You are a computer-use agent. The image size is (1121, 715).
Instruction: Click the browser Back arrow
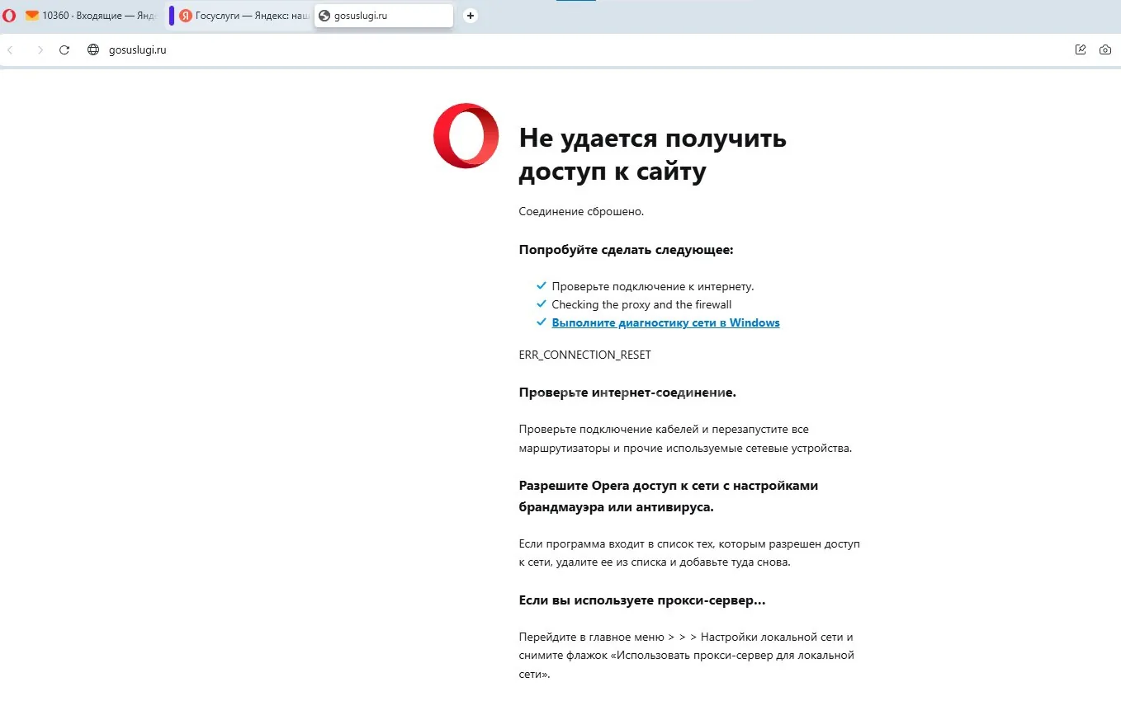11,50
